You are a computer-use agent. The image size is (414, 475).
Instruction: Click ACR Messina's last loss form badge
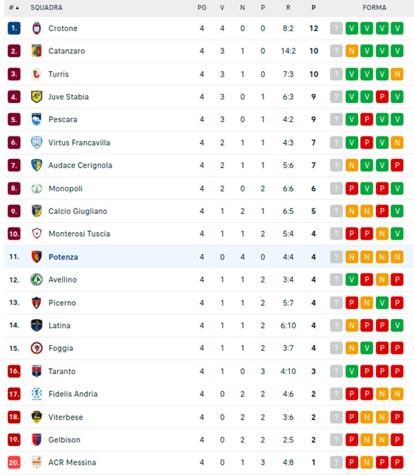[x=397, y=463]
